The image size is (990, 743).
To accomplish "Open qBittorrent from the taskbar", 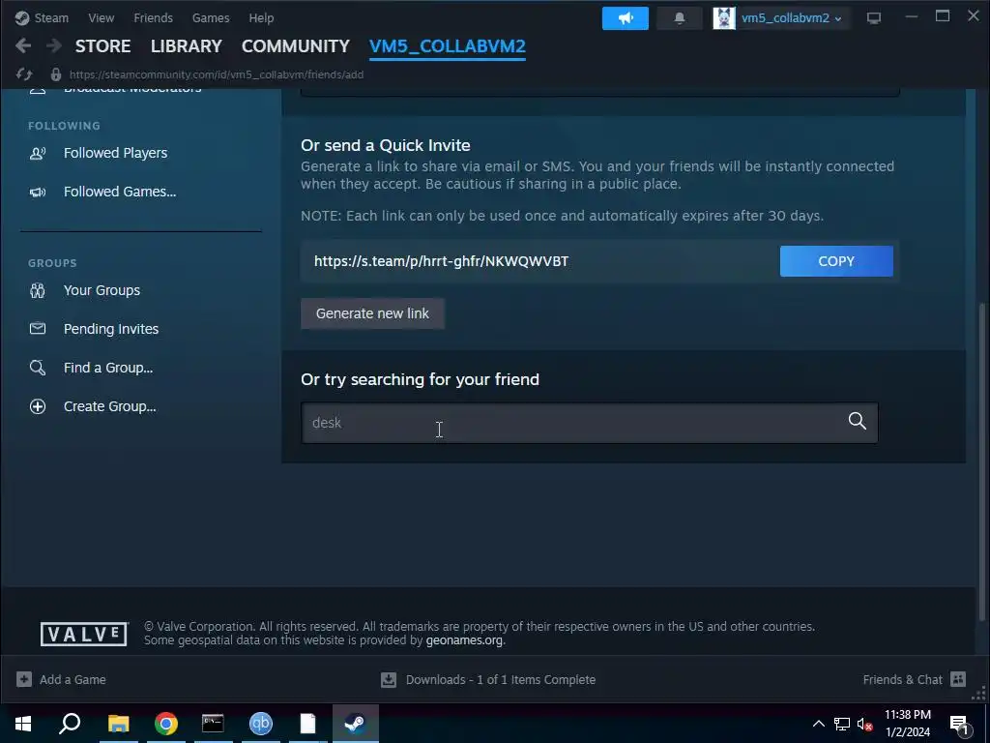I will 261,724.
